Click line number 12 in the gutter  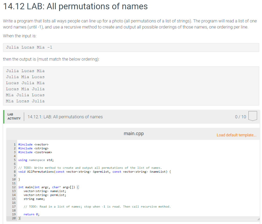pyautogui.click(x=14, y=187)
